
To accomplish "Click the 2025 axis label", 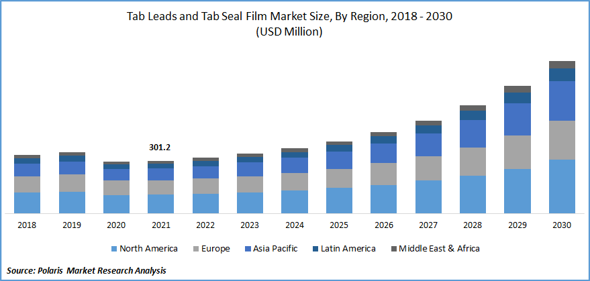I will pyautogui.click(x=339, y=225).
